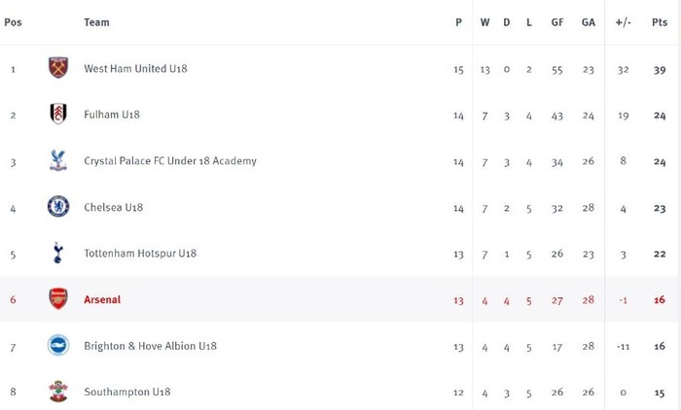Open the Southampton club crest
Image resolution: width=681 pixels, height=410 pixels.
(x=58, y=392)
